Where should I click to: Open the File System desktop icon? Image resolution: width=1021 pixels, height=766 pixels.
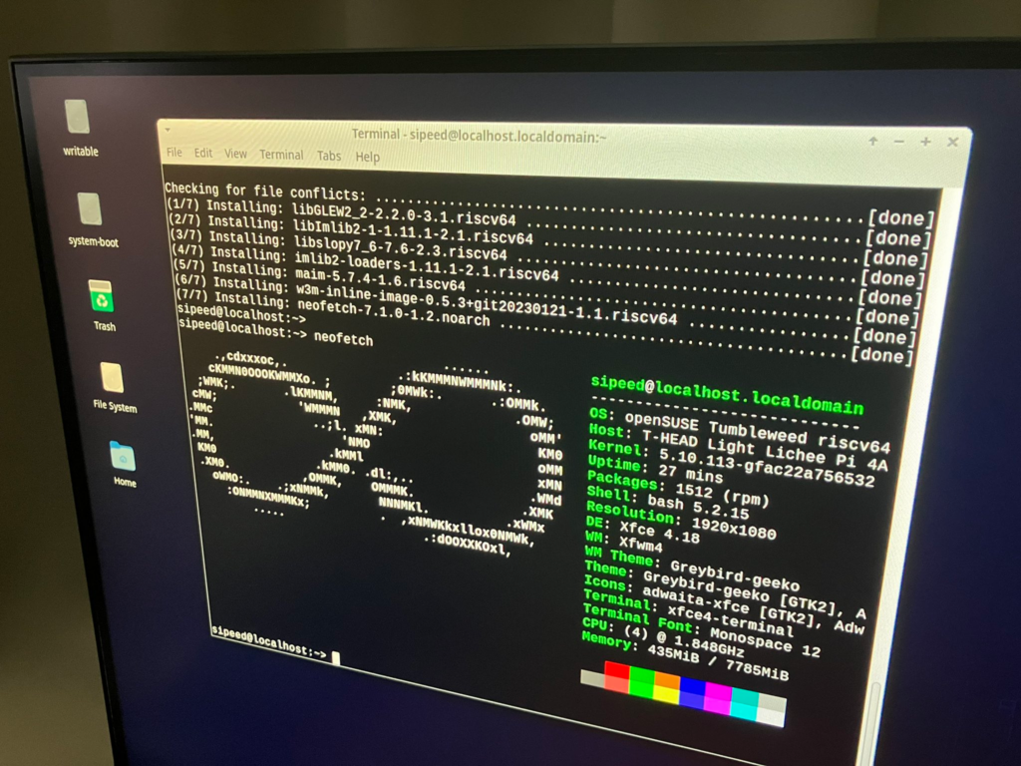pyautogui.click(x=114, y=387)
